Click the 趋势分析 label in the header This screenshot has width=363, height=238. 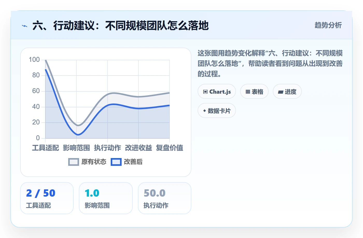pyautogui.click(x=328, y=25)
